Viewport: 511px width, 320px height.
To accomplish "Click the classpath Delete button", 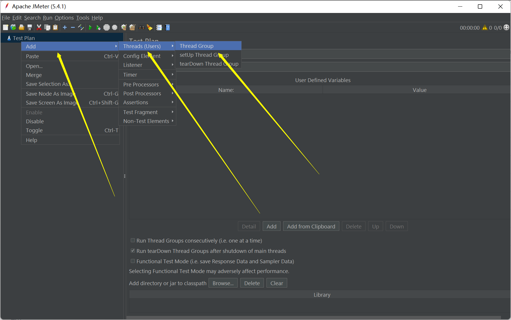I will click(252, 283).
